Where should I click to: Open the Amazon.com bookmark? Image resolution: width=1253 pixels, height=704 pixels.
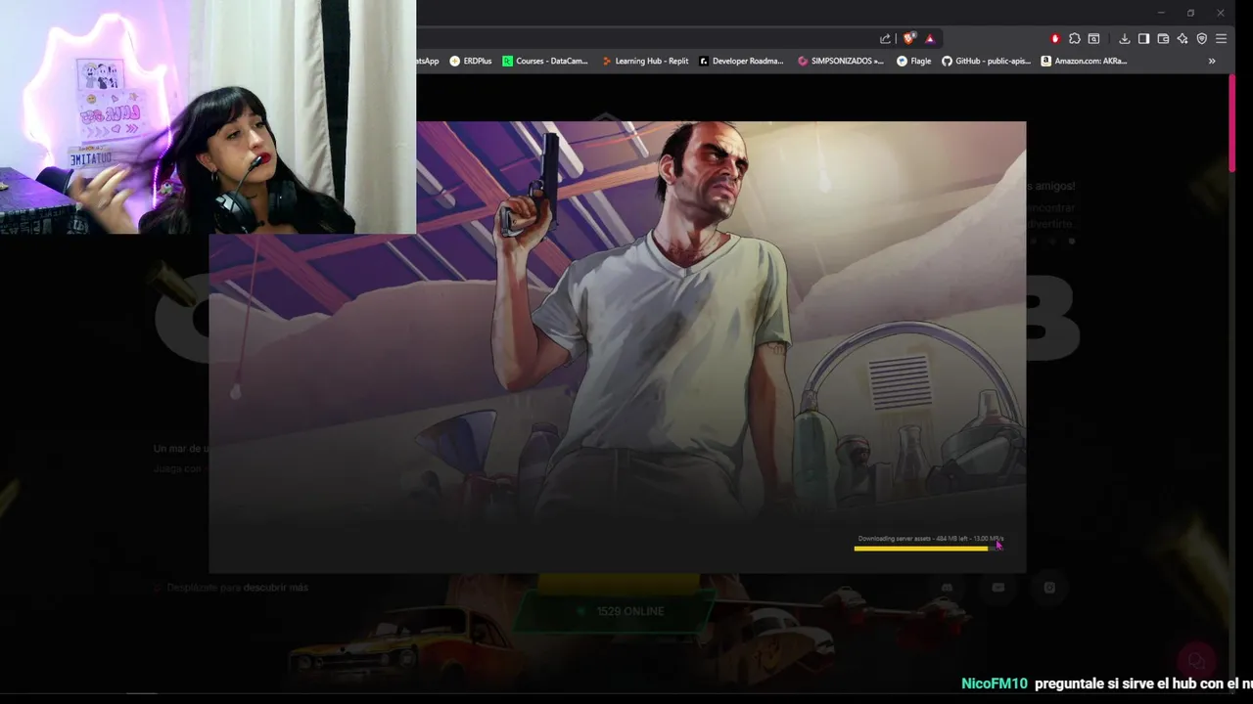pos(1084,61)
